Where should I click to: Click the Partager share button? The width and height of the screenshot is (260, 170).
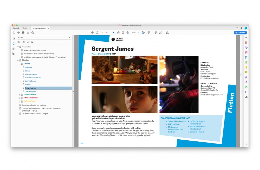(x=240, y=32)
